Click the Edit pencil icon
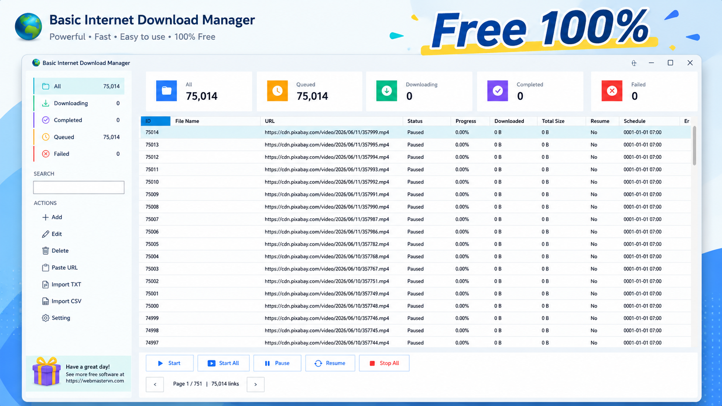 (45, 234)
